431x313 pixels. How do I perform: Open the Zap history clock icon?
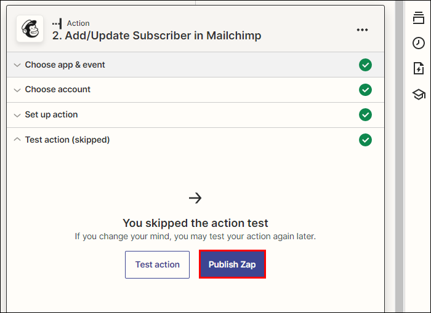coord(418,43)
